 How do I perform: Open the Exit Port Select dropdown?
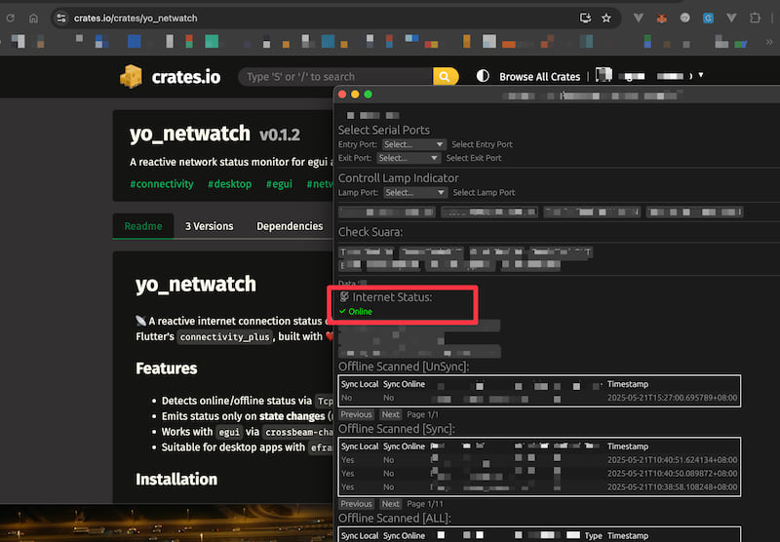click(409, 158)
